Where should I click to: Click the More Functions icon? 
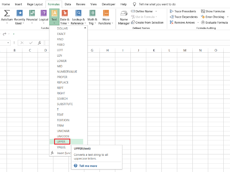(106, 14)
